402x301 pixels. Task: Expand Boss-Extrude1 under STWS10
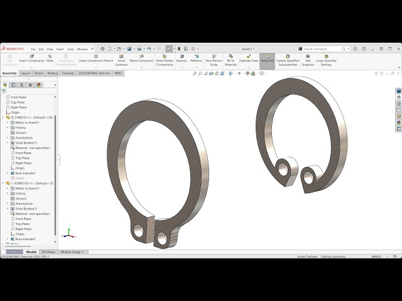pyautogui.click(x=8, y=173)
